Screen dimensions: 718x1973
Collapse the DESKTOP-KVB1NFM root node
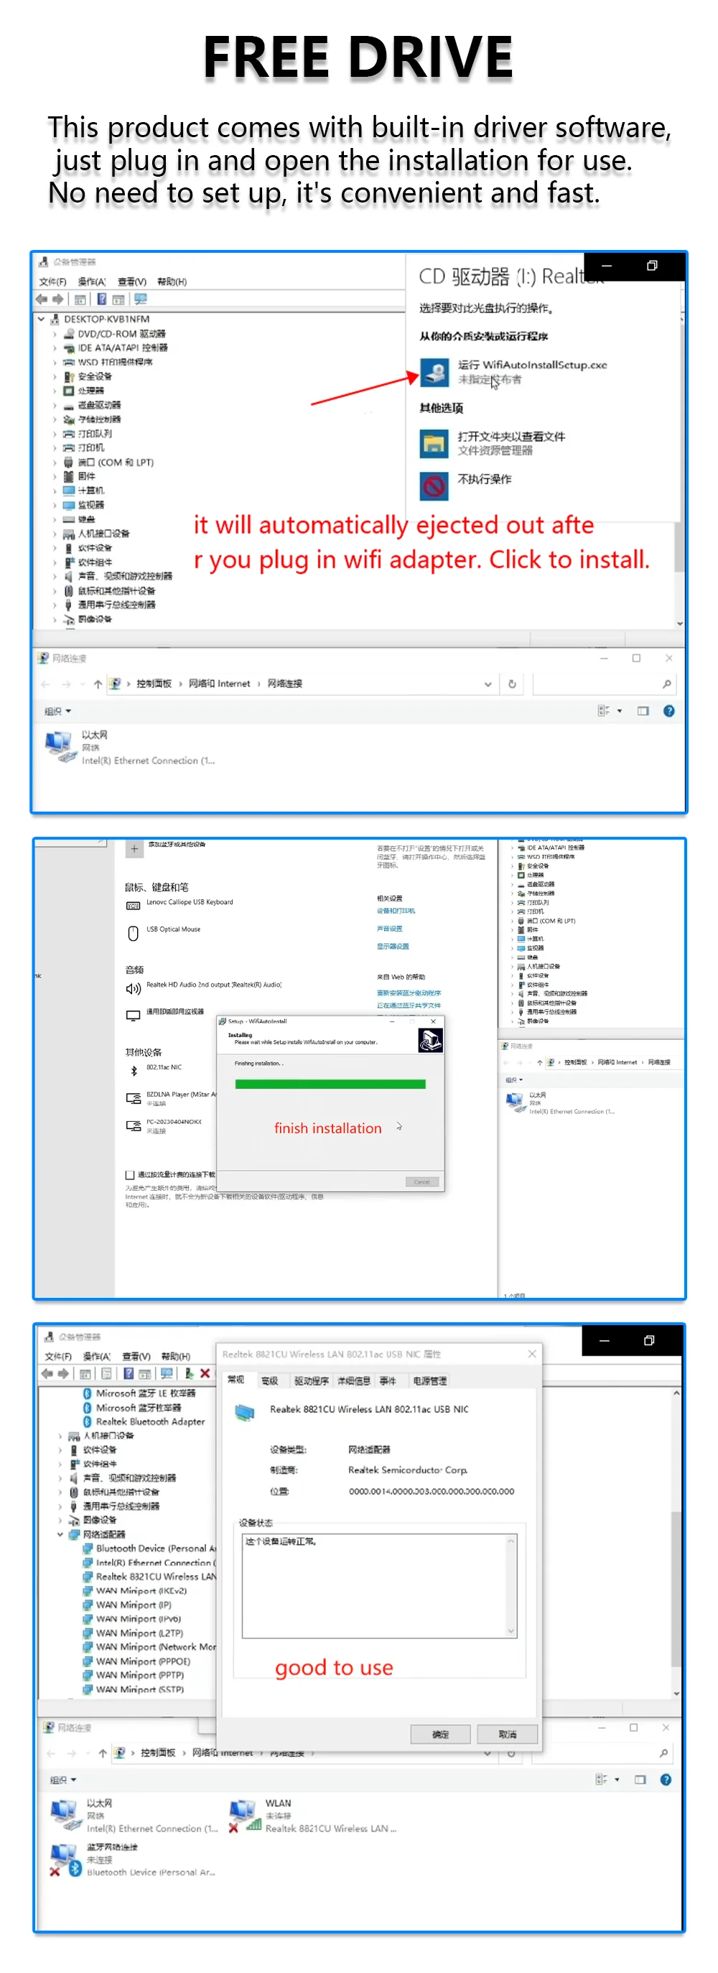click(x=42, y=319)
